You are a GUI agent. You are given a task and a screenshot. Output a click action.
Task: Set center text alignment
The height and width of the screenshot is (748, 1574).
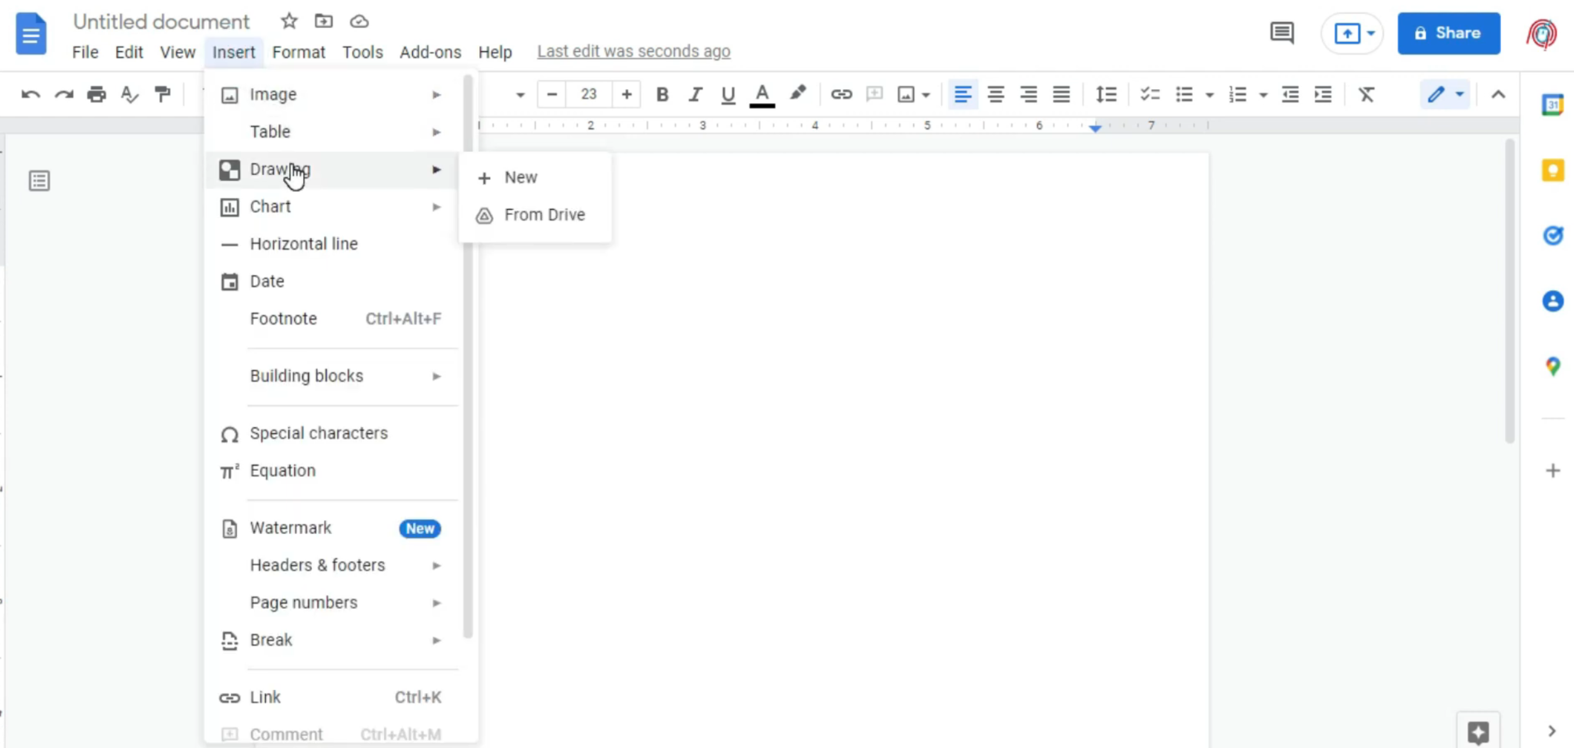coord(996,94)
